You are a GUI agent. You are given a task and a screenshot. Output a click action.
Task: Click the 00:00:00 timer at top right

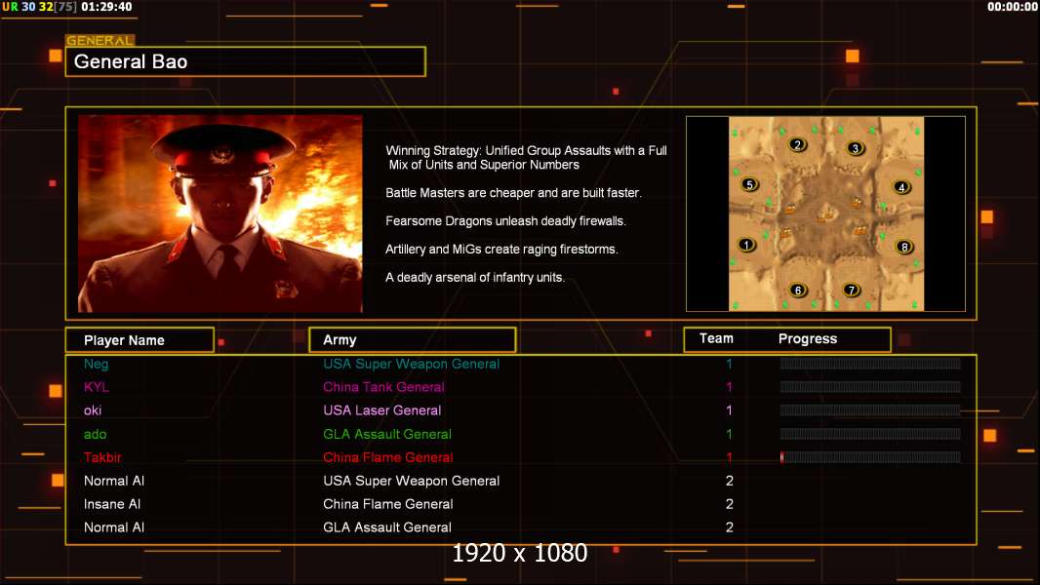point(1012,7)
